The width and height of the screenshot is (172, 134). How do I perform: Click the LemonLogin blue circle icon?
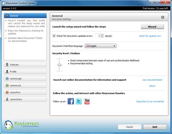pyautogui.click(x=7, y=79)
